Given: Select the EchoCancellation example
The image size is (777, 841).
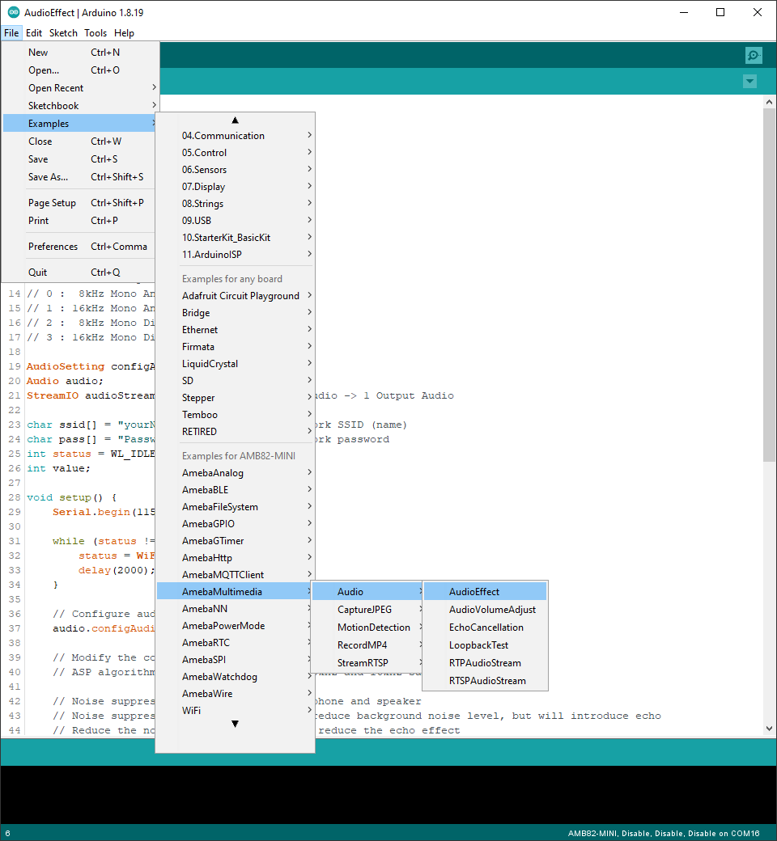Looking at the screenshot, I should (486, 628).
